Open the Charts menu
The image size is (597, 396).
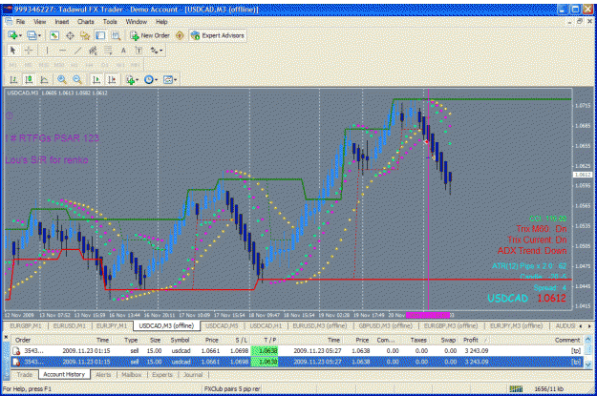point(86,22)
